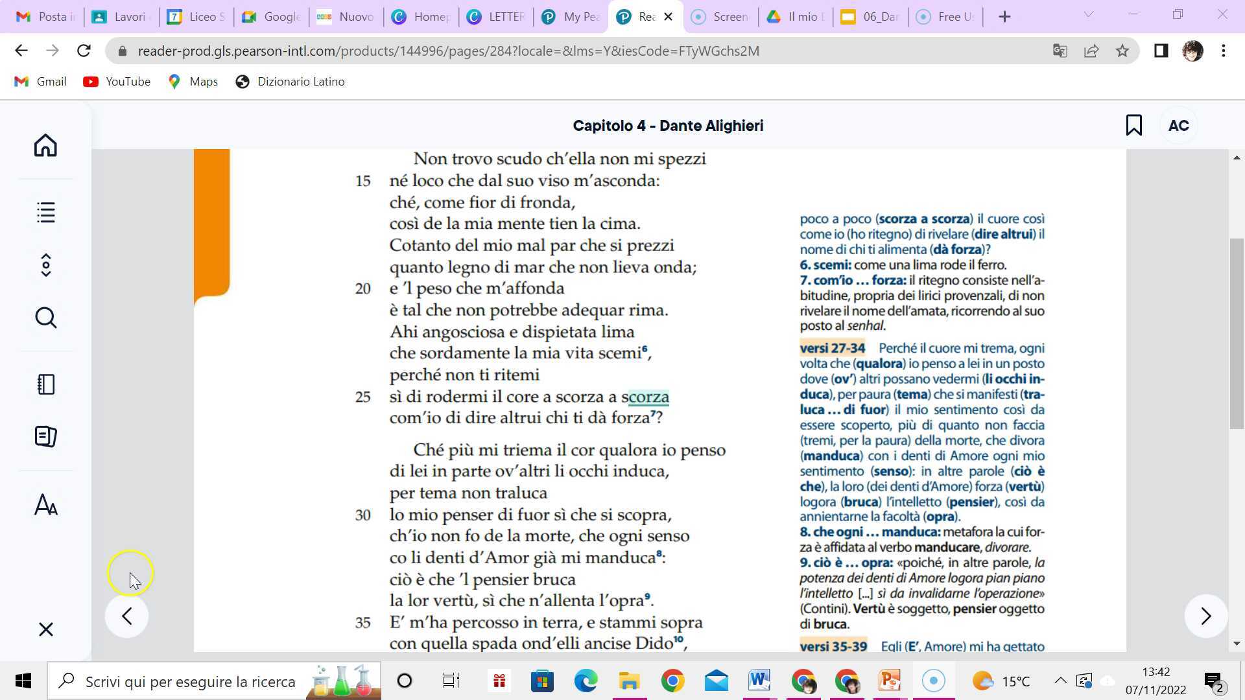Open the notification center

[x=1214, y=681]
